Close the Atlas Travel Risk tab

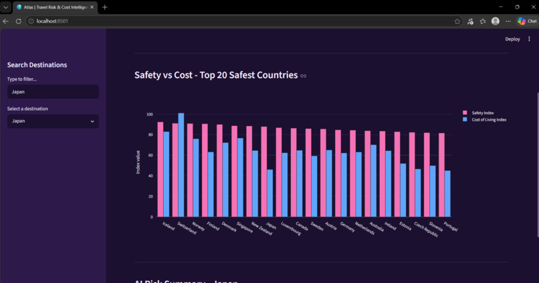click(92, 7)
